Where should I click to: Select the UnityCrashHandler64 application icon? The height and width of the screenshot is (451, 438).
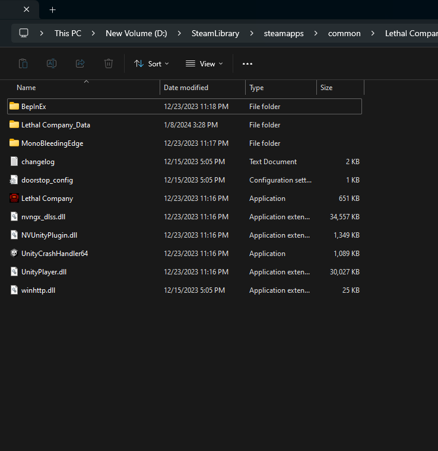[14, 253]
